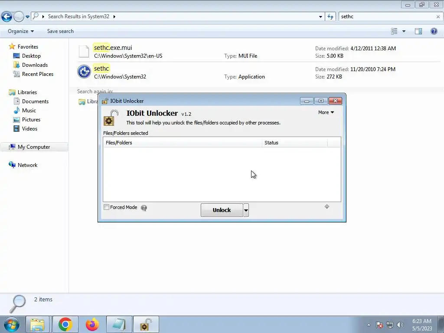Click the taskbar clock showing 6:23 AM

(x=422, y=324)
